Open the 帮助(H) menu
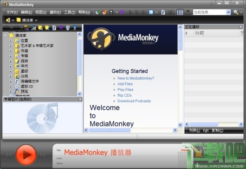 (x=84, y=12)
